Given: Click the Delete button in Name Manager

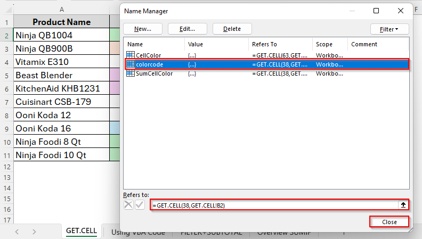Looking at the screenshot, I should coord(232,29).
